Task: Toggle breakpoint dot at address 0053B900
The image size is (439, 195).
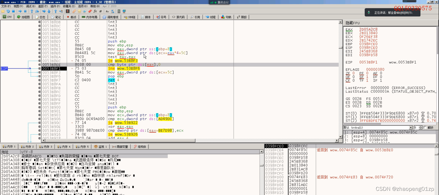Action: (40, 107)
